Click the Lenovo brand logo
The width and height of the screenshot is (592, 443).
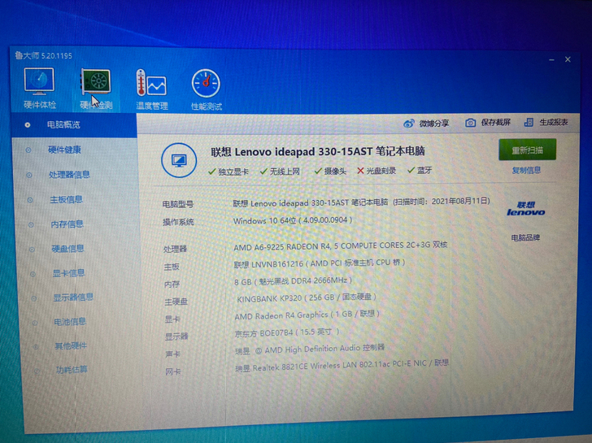(526, 209)
